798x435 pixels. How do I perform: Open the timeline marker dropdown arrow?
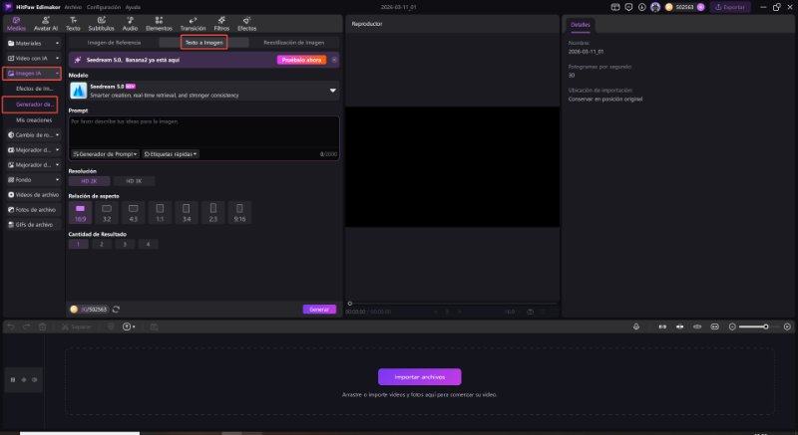point(134,327)
